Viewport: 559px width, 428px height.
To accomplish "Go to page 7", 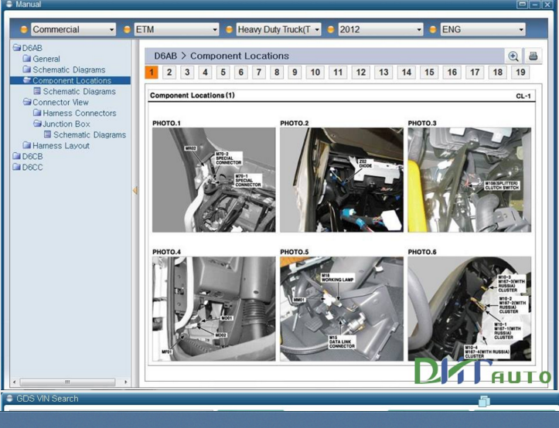I will (259, 73).
